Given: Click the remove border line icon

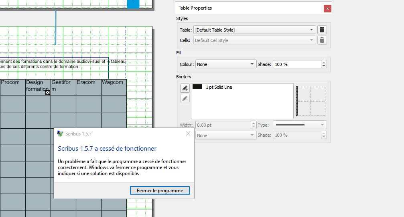Looking at the screenshot, I should click(x=185, y=98).
